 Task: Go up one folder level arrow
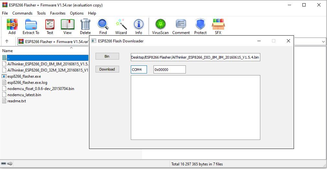(7, 41)
